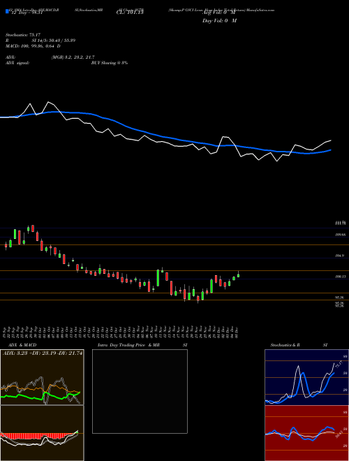Click the red RSI chart panel

[306, 433]
